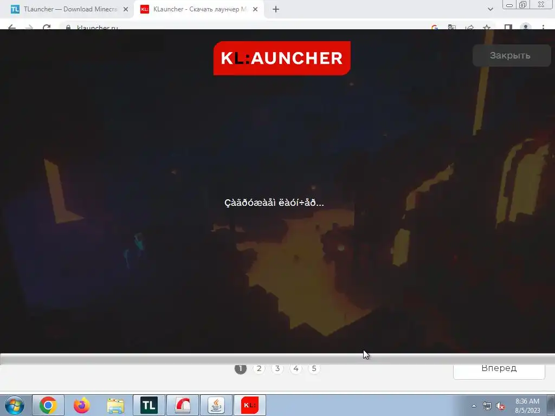Launch Firefox from the taskbar

coord(82,405)
